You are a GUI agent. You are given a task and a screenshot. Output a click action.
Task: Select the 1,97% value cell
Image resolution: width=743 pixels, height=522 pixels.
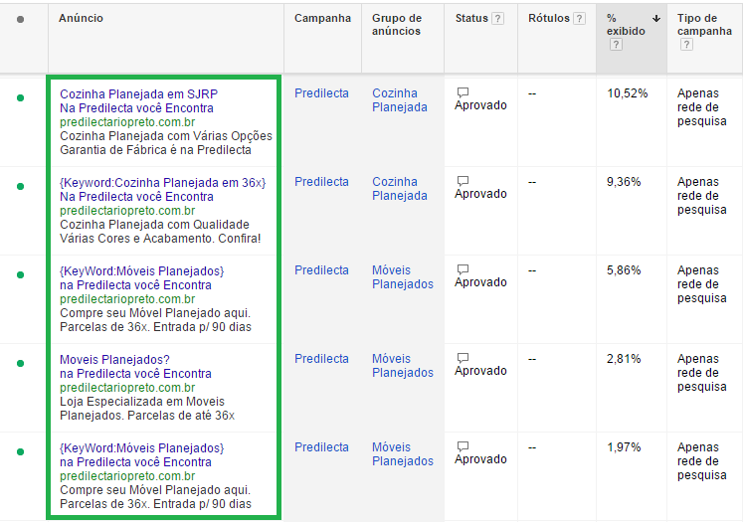click(624, 447)
